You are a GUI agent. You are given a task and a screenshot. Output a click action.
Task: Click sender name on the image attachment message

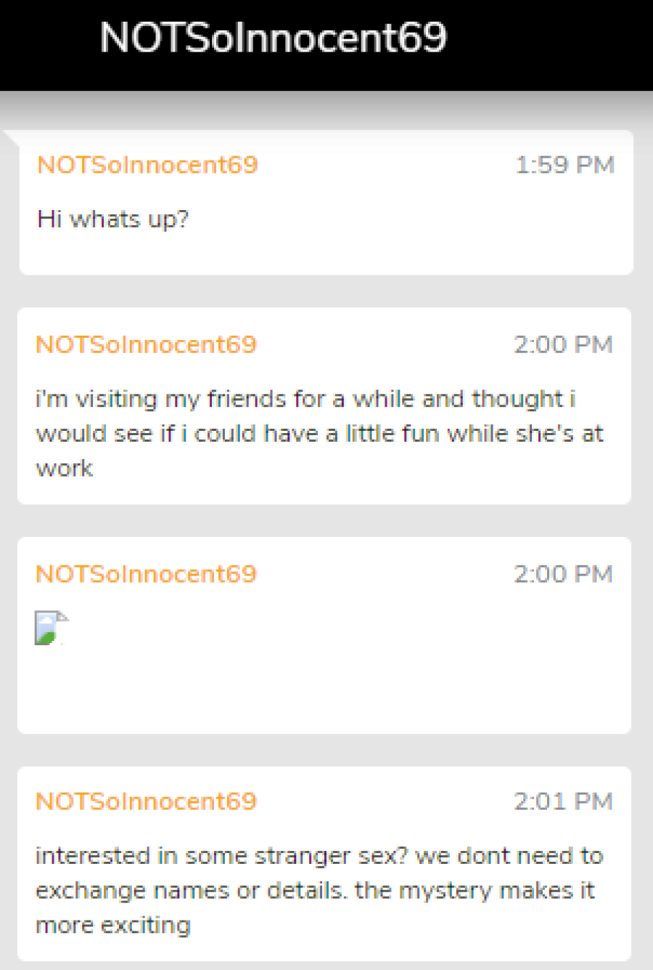tap(147, 574)
